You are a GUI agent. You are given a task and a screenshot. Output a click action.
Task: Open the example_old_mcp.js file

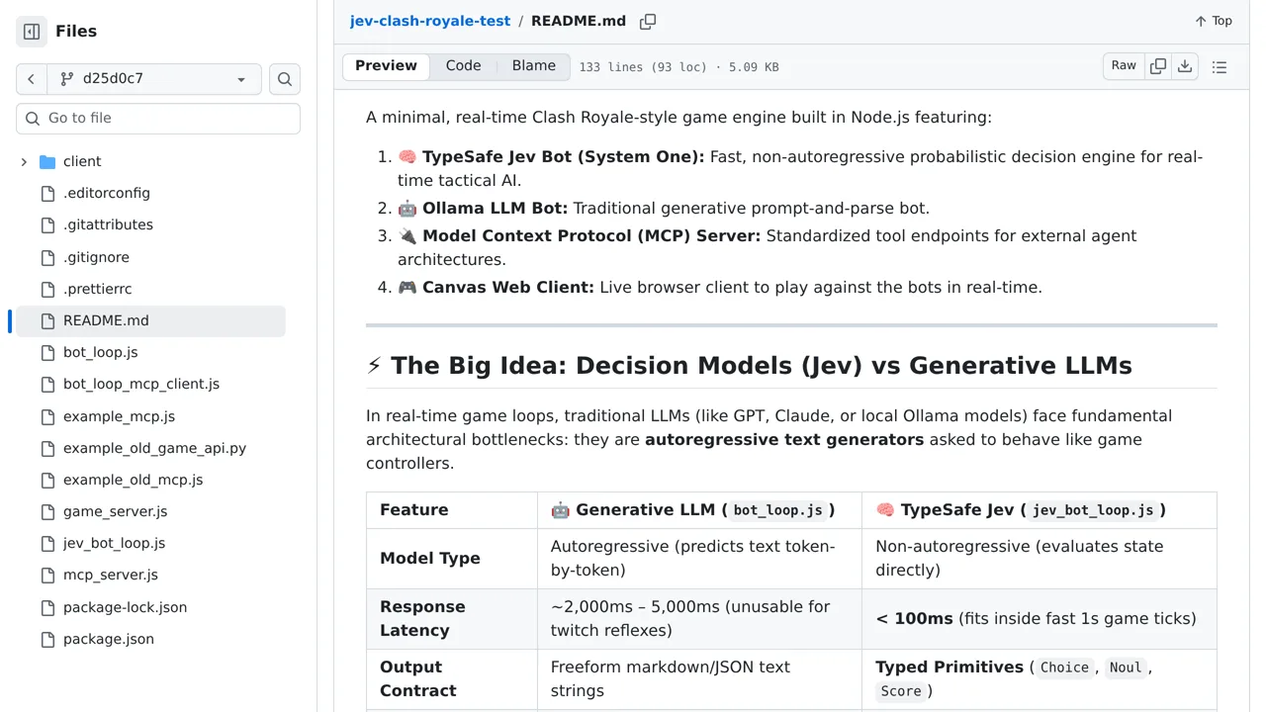click(x=133, y=481)
